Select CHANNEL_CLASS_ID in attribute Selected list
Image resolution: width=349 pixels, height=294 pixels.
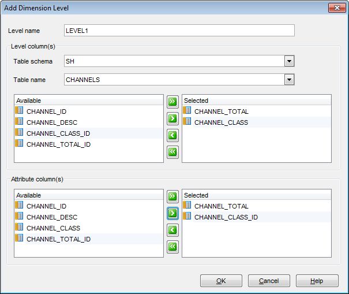(226, 217)
